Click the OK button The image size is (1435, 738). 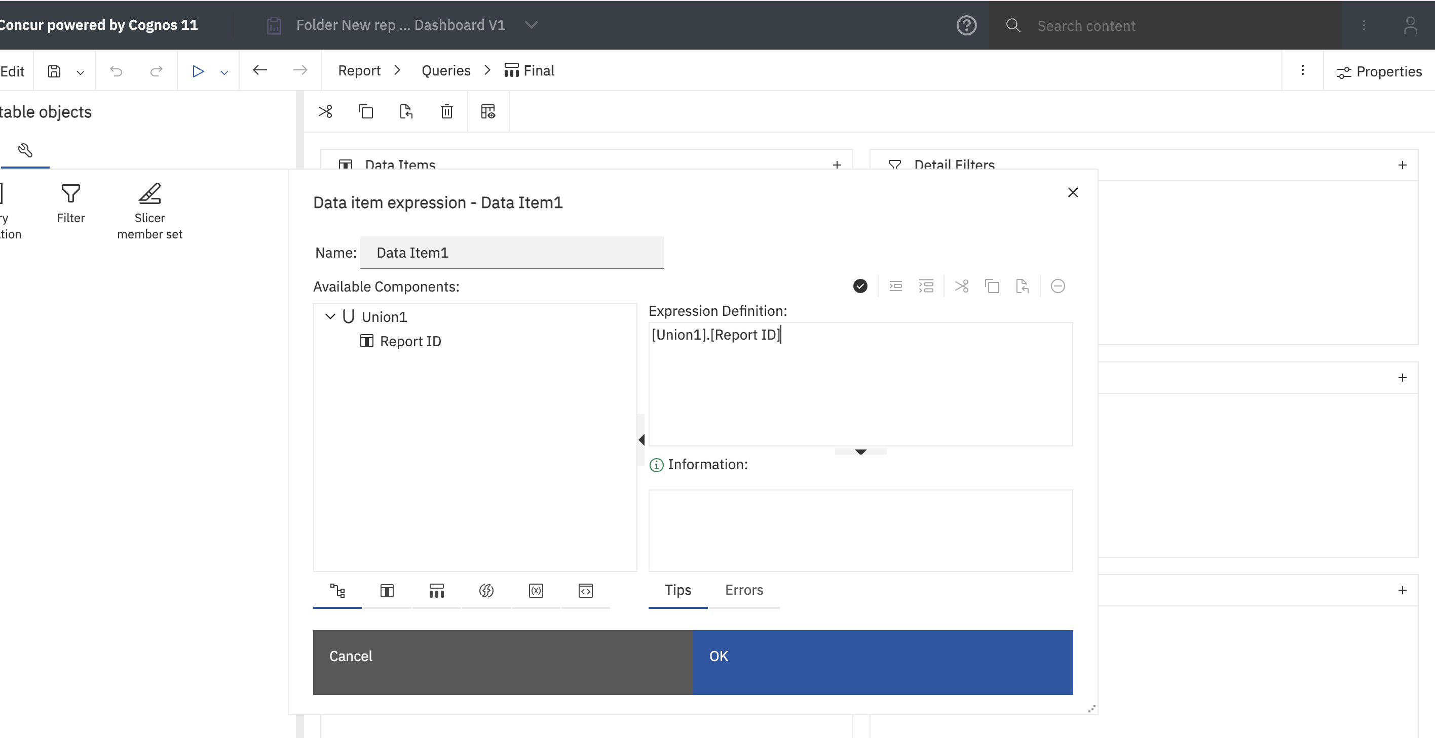click(883, 662)
